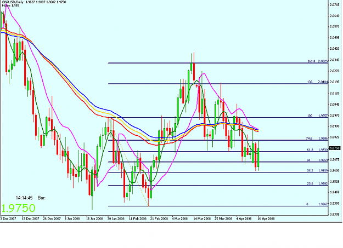The height and width of the screenshot is (248, 343).
Task: Click the 2.0570 price axis value
Action: tap(334, 27)
